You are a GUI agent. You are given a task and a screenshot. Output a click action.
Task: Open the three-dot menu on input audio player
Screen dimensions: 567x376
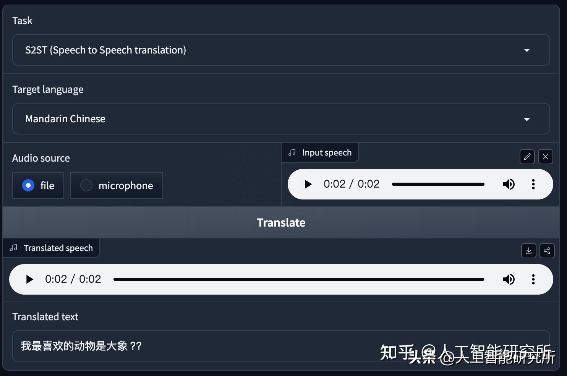[533, 184]
